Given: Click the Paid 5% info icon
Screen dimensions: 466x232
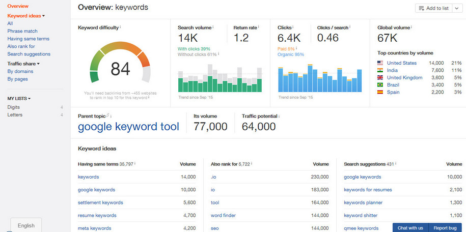Looking at the screenshot, I should point(296,48).
